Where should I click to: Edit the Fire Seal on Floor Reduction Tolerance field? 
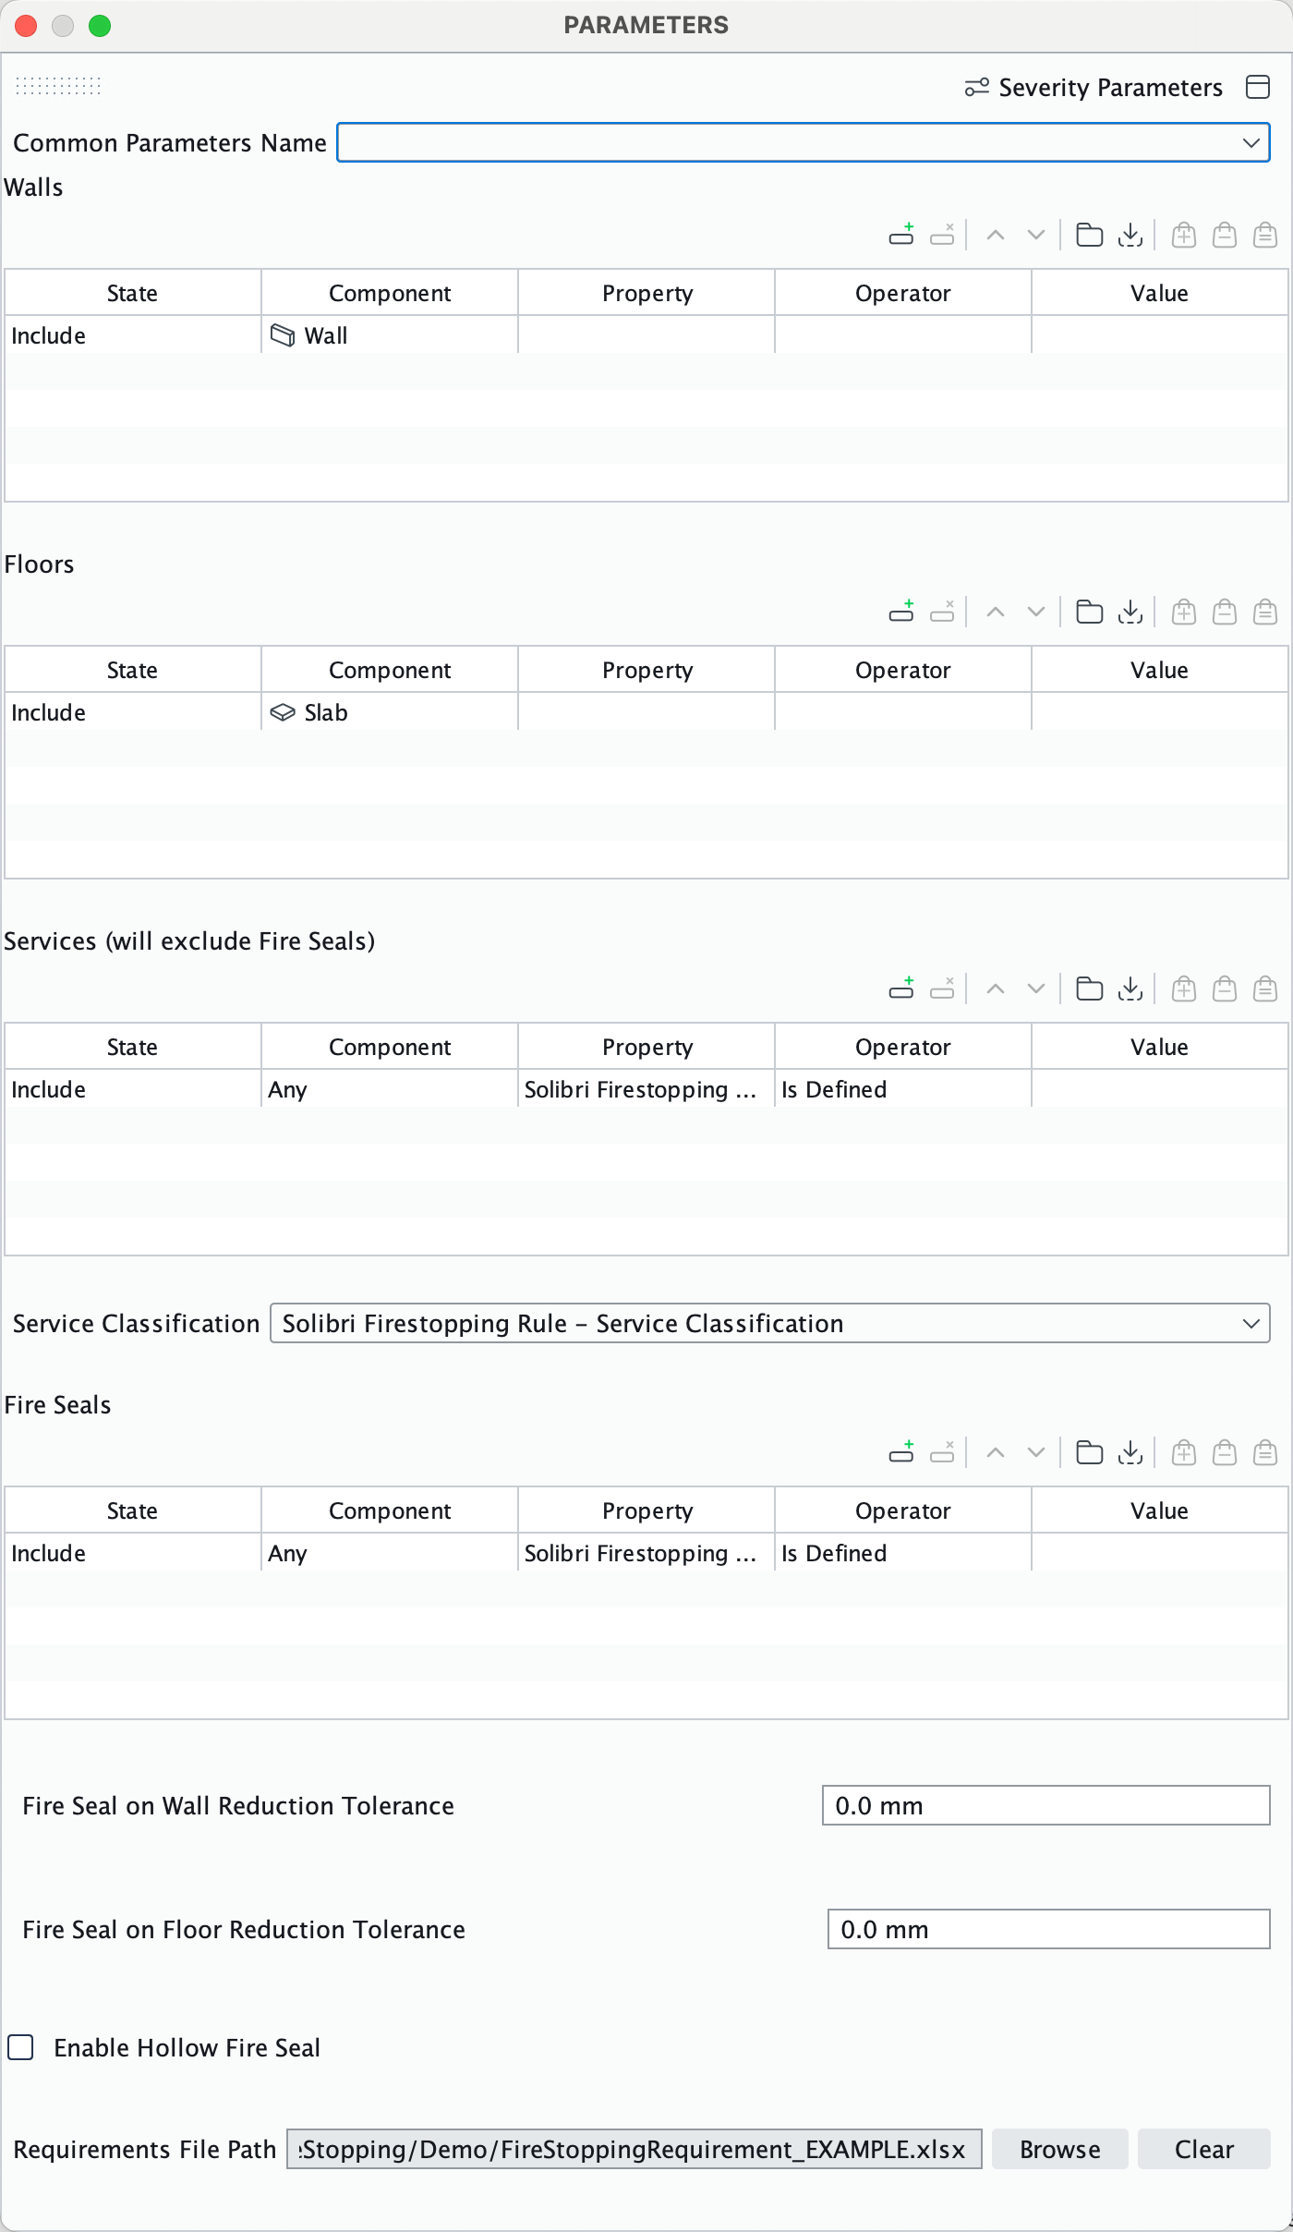point(1049,1929)
